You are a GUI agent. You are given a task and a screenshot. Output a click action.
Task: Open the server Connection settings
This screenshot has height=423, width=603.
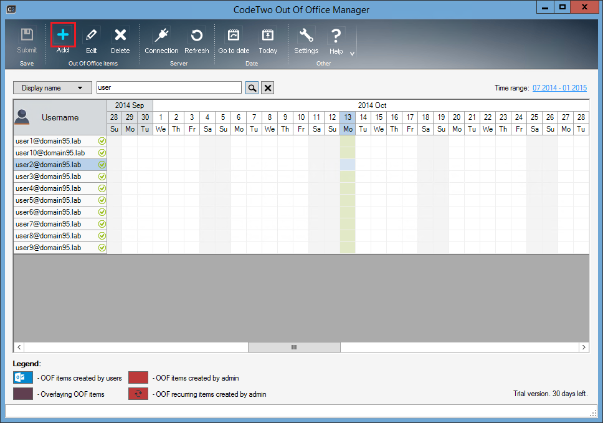point(161,40)
